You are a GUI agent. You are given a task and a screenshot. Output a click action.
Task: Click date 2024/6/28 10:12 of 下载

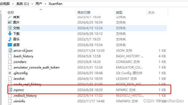click(x=90, y=33)
